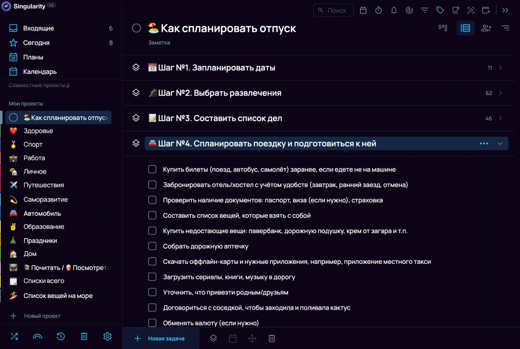This screenshot has width=520, height=349.
Task: Mark 'Скачать оффлайн-карты' task done
Action: (x=152, y=261)
